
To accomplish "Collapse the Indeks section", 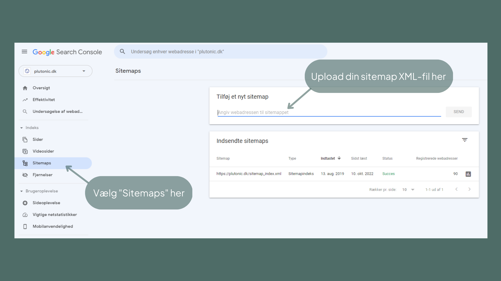I will tap(21, 128).
